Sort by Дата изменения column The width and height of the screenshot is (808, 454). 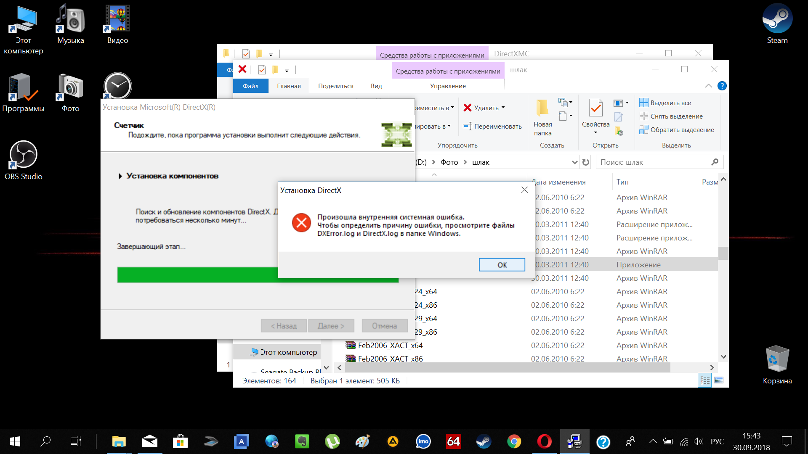(x=570, y=182)
